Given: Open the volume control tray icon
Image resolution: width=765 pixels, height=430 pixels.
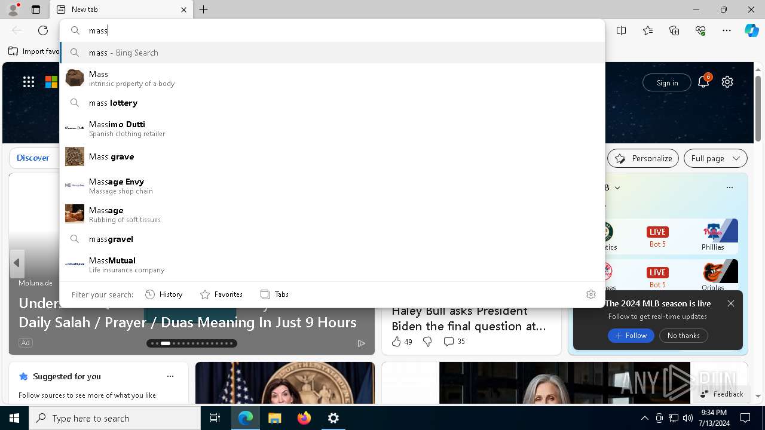Looking at the screenshot, I should pyautogui.click(x=687, y=418).
